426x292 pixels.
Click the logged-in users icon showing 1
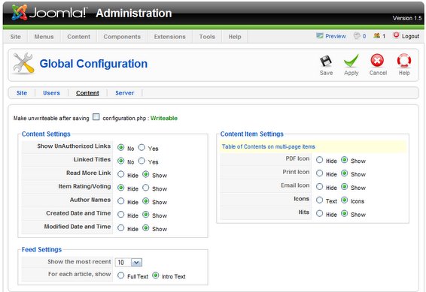[376, 36]
